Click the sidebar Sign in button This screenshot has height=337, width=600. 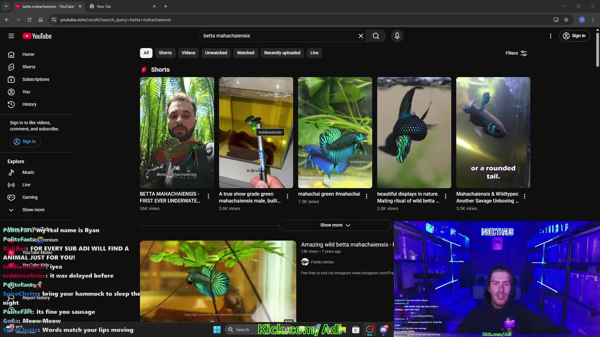(25, 141)
